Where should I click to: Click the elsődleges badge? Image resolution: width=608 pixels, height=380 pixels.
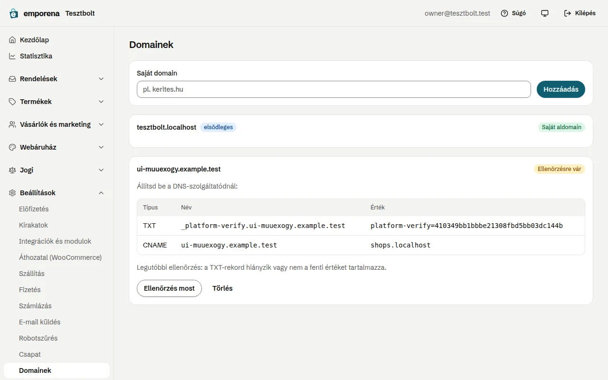tap(218, 127)
